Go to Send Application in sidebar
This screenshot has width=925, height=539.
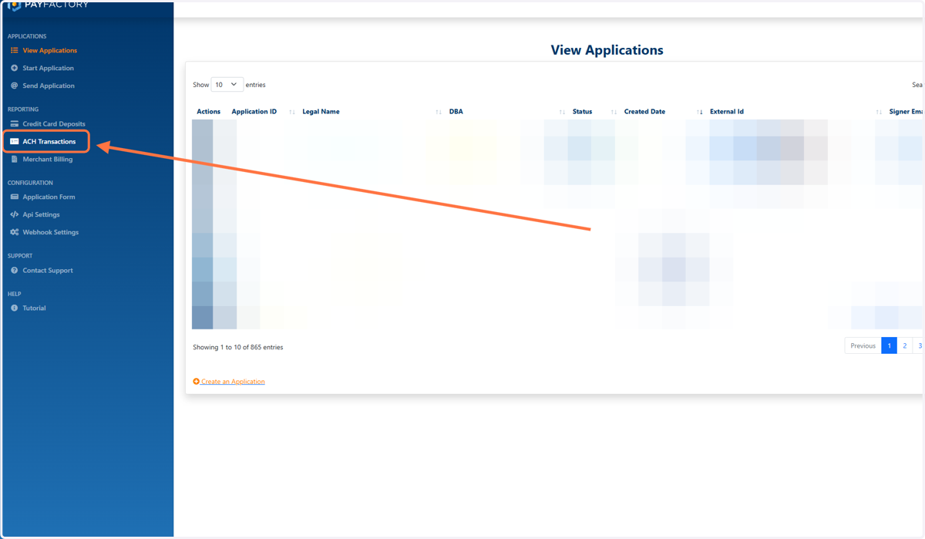(x=49, y=86)
